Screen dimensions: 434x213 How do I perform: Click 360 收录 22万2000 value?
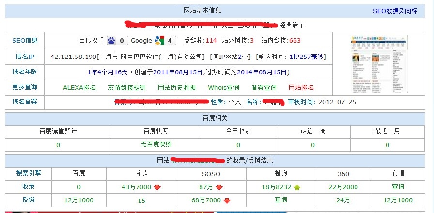343,187
